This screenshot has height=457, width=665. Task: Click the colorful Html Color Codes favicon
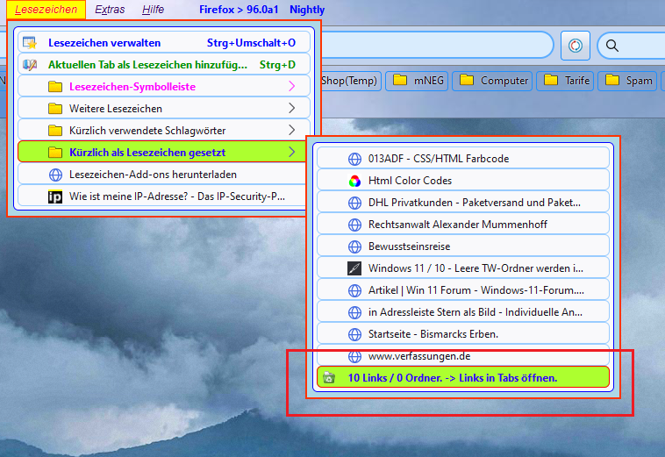click(354, 181)
